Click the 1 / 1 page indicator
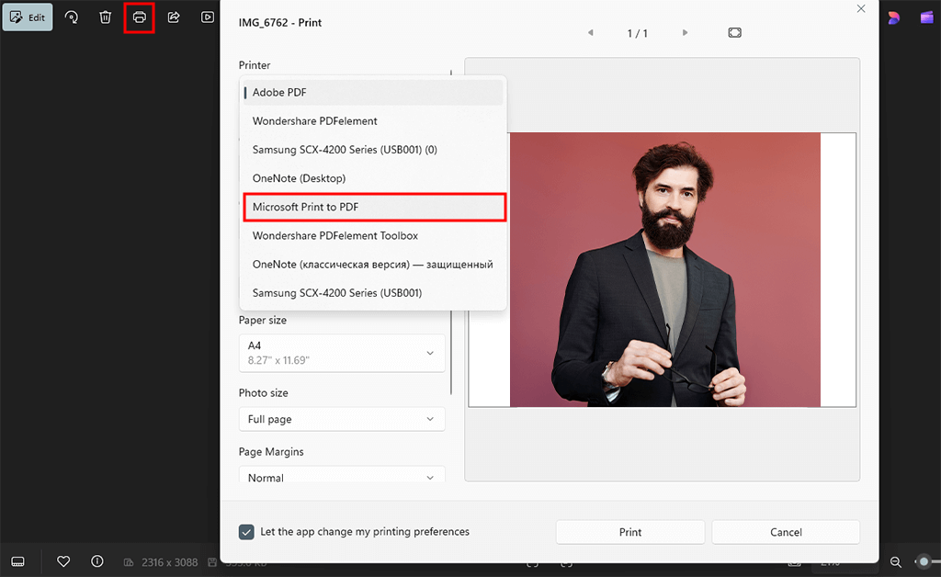941x577 pixels. pos(638,34)
